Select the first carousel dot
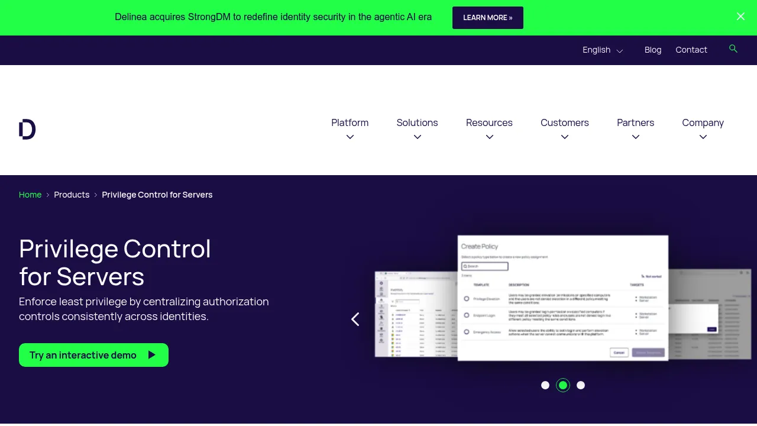This screenshot has height=426, width=757. [x=545, y=385]
